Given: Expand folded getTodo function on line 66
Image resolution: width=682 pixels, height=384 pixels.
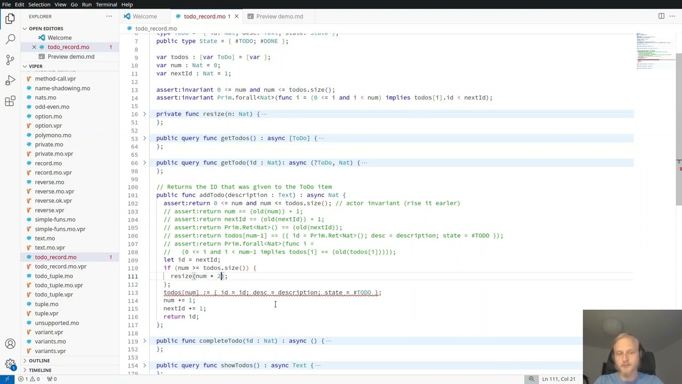Looking at the screenshot, I should [x=144, y=163].
